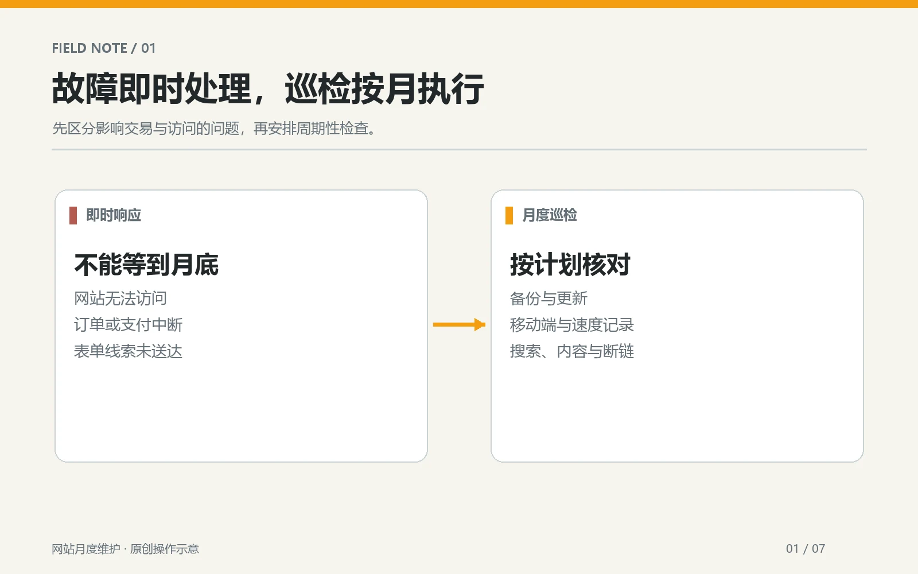Select the line 移动端与速度记录

[x=572, y=325]
